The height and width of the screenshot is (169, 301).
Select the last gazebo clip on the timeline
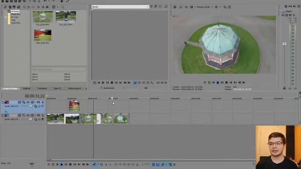pos(121,119)
